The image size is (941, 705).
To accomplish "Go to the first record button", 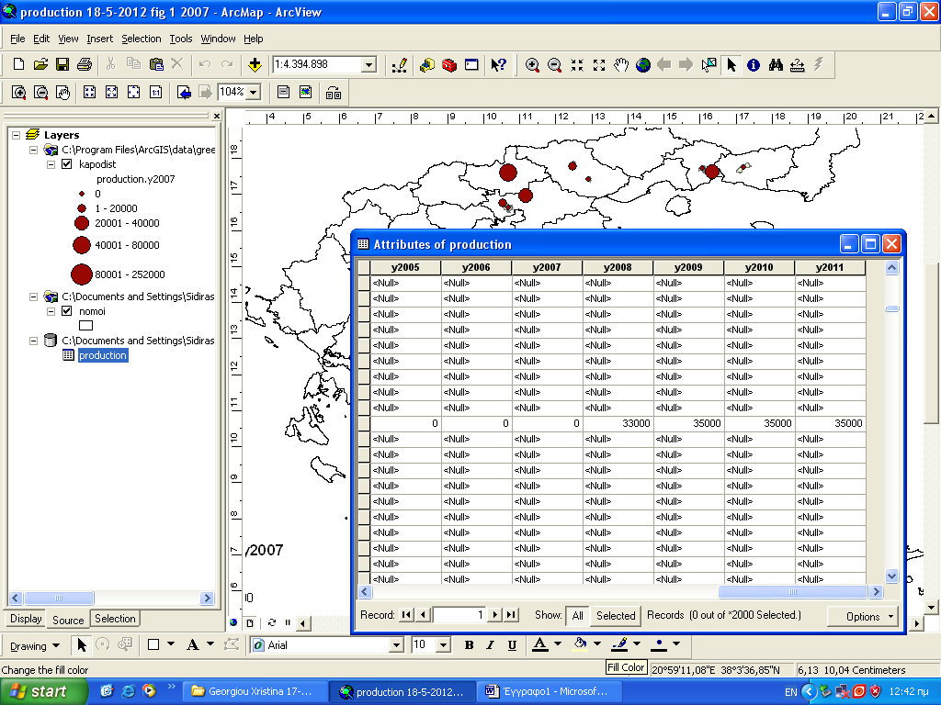I will click(x=406, y=614).
